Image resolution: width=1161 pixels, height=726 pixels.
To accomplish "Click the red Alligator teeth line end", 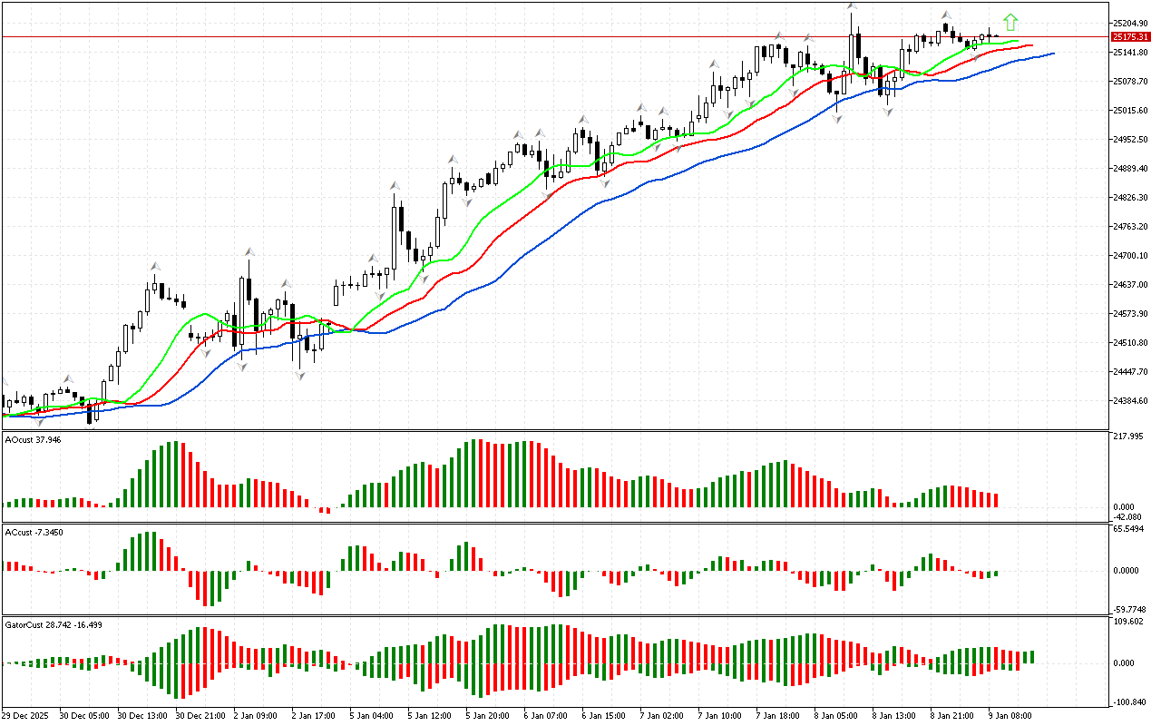I will pyautogui.click(x=1031, y=45).
